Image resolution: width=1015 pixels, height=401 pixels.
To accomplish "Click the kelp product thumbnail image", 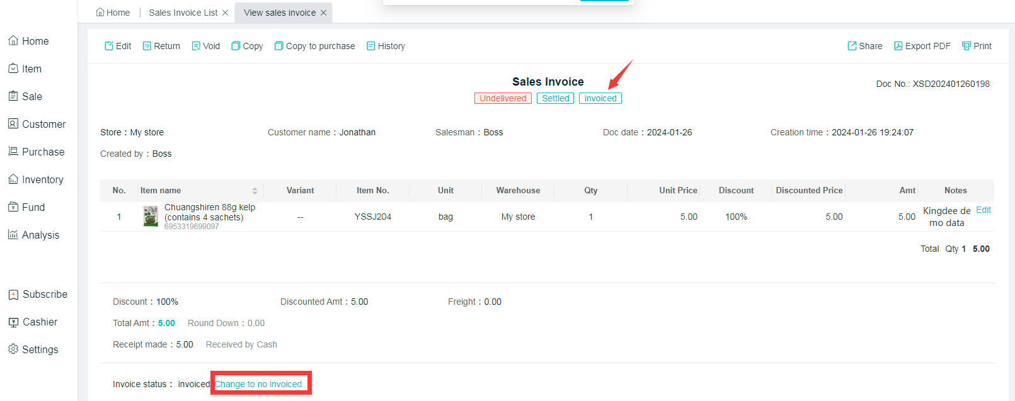I will coord(151,217).
